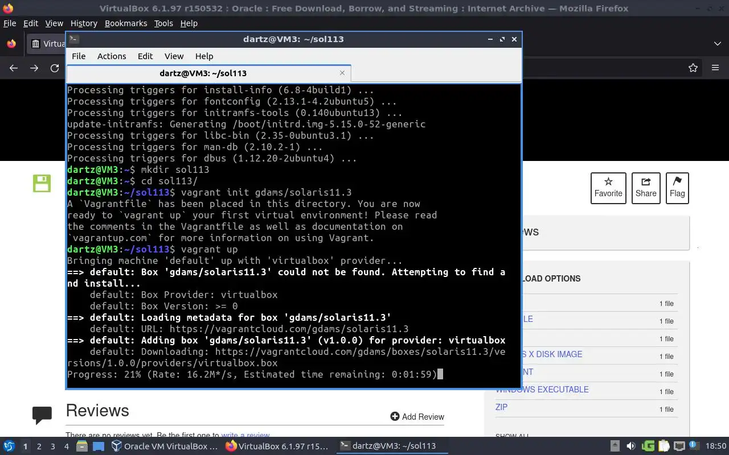Image resolution: width=729 pixels, height=455 pixels.
Task: Open the Lubuntu start menu
Action: point(9,446)
